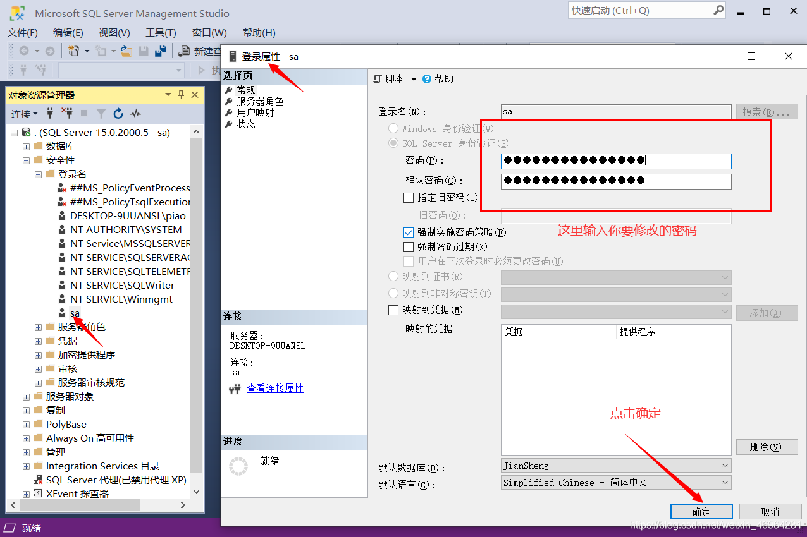Viewport: 807px width, 537px height.
Task: Click the navigate forward arrow in main toolbar
Action: (49, 51)
